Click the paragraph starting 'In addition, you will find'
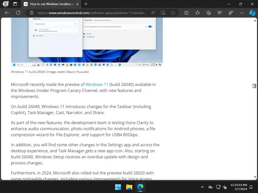Viewport: 258px width, 193px height. (x=85, y=154)
